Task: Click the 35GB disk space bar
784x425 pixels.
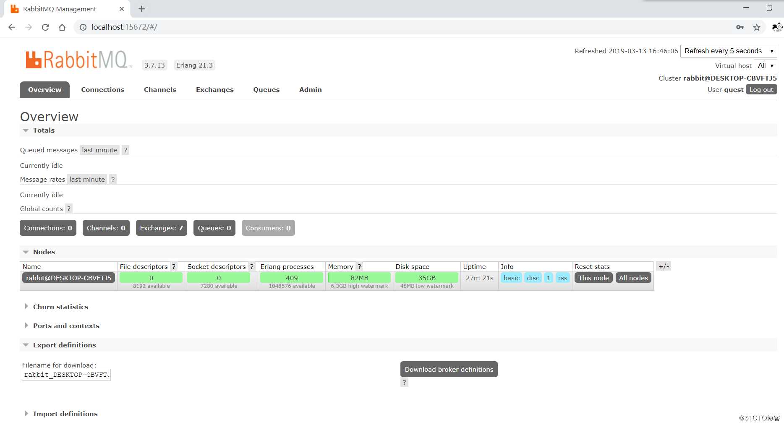Action: point(427,278)
